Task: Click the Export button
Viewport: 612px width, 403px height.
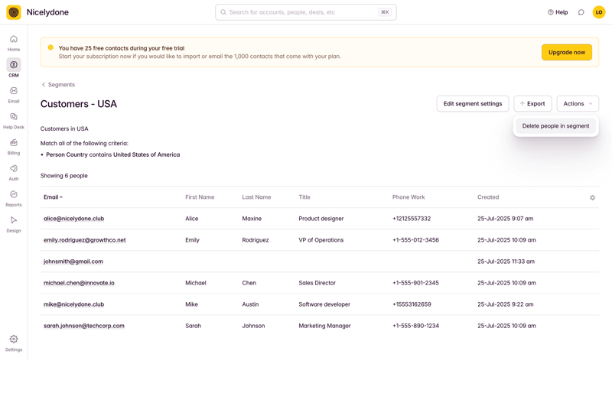Action: pyautogui.click(x=532, y=104)
